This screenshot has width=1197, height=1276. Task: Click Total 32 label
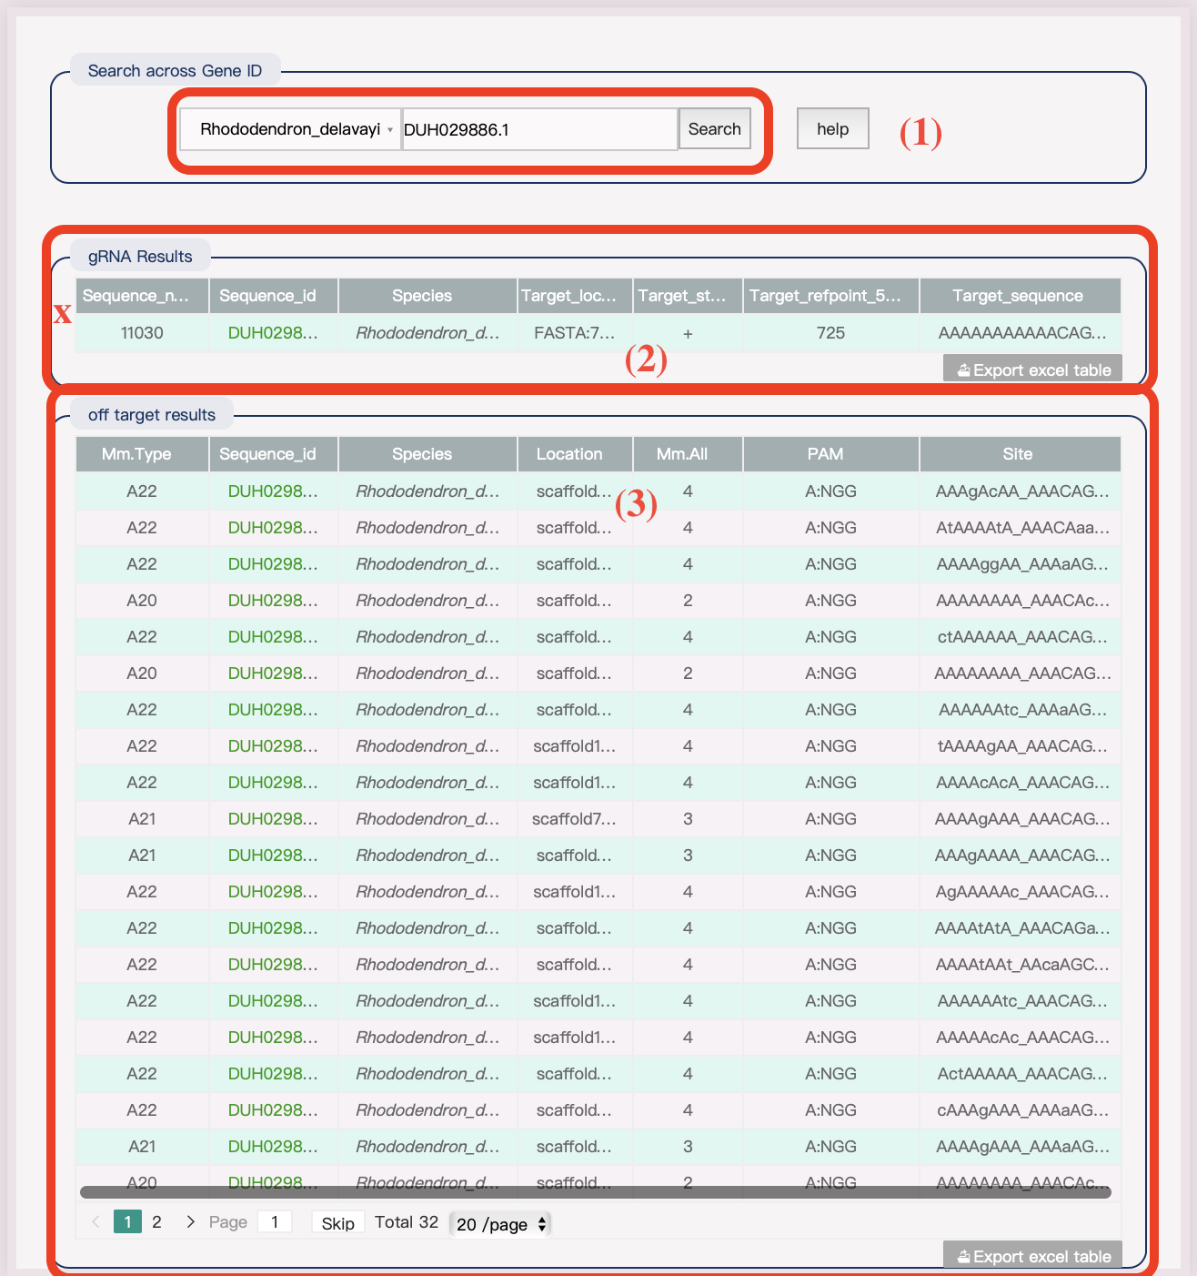[407, 1222]
